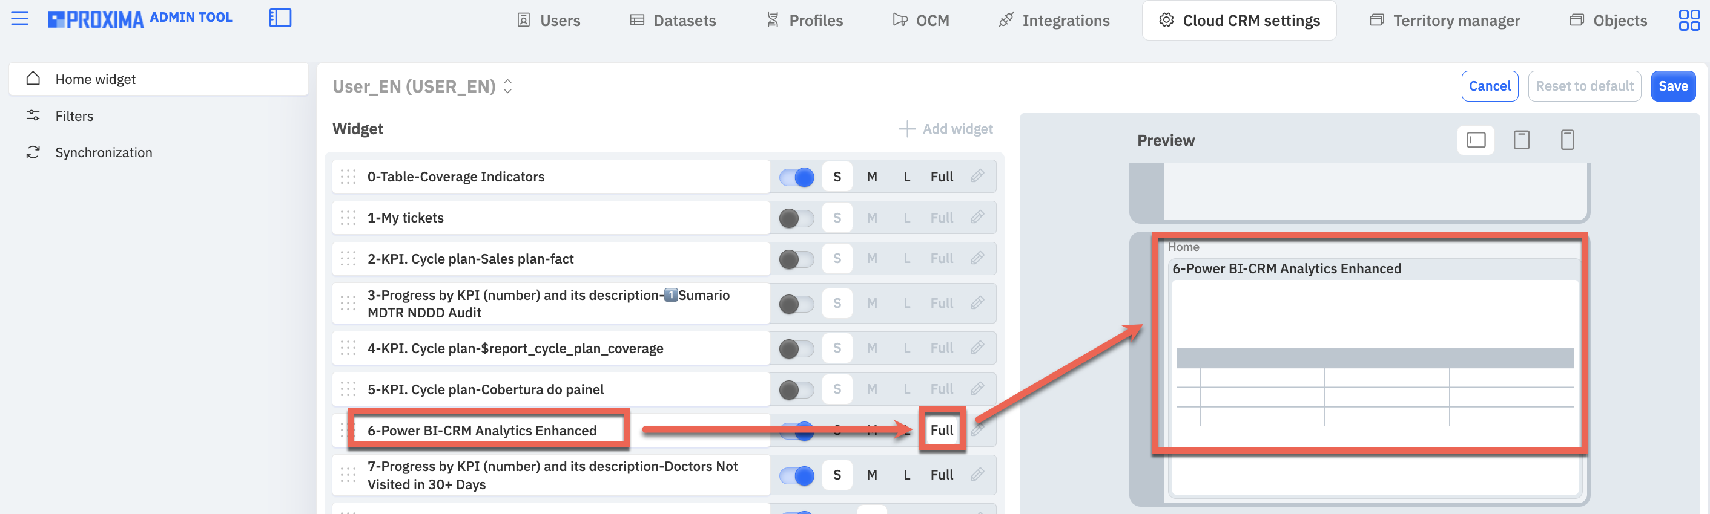Select phone preview mode icon

1567,140
